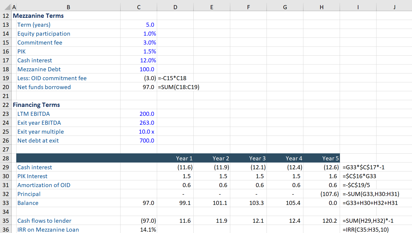Click the =IRR(C35:H35,10) formula text cell

365,229
